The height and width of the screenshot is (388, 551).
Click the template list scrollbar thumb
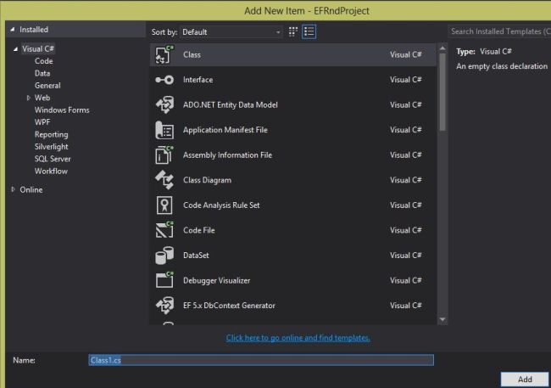pos(442,93)
